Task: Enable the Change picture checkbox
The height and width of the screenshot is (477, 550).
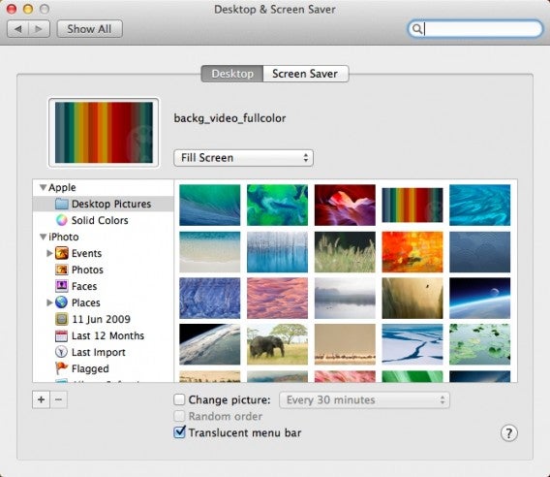Action: [x=179, y=399]
